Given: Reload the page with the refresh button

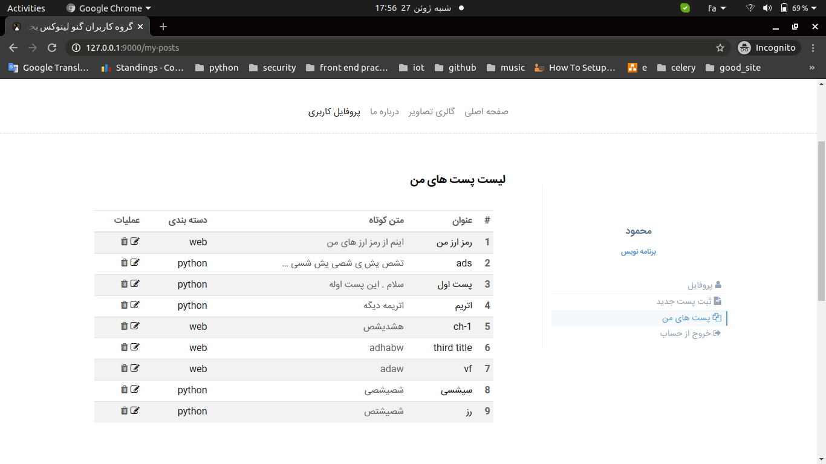Looking at the screenshot, I should click(x=52, y=48).
